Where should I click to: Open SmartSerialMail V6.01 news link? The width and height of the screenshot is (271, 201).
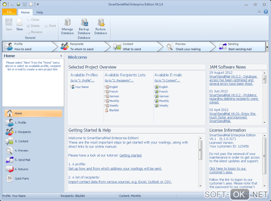coord(233,117)
